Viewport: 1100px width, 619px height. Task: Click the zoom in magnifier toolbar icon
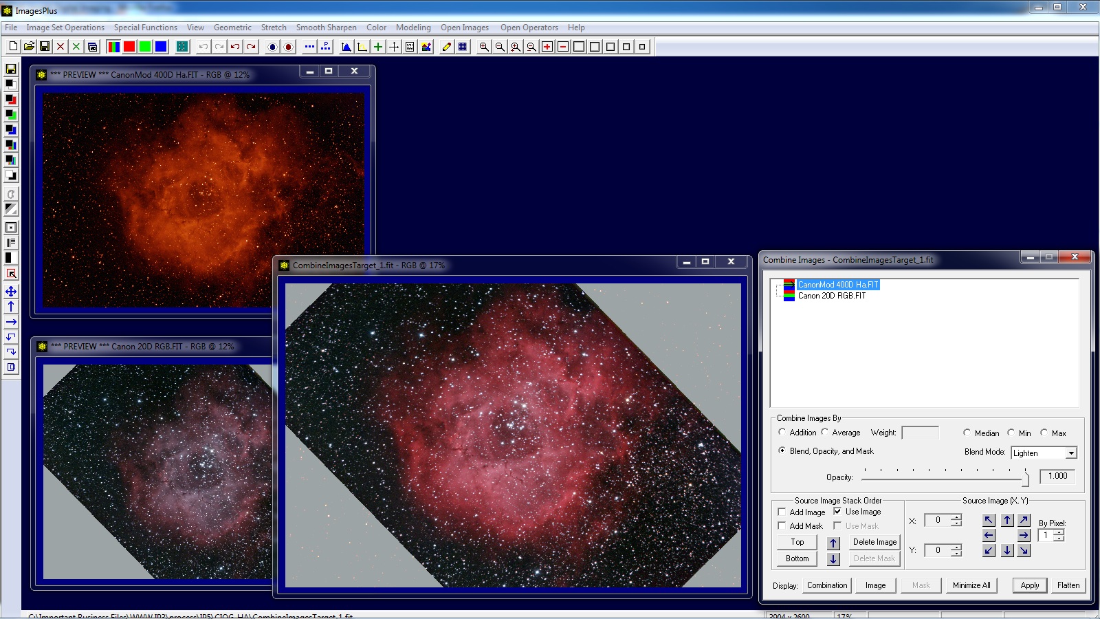point(484,47)
